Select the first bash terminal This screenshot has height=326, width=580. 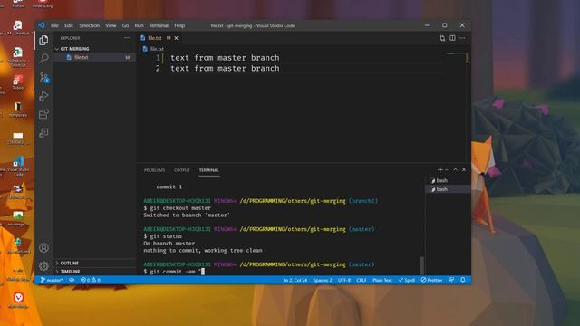(448, 180)
